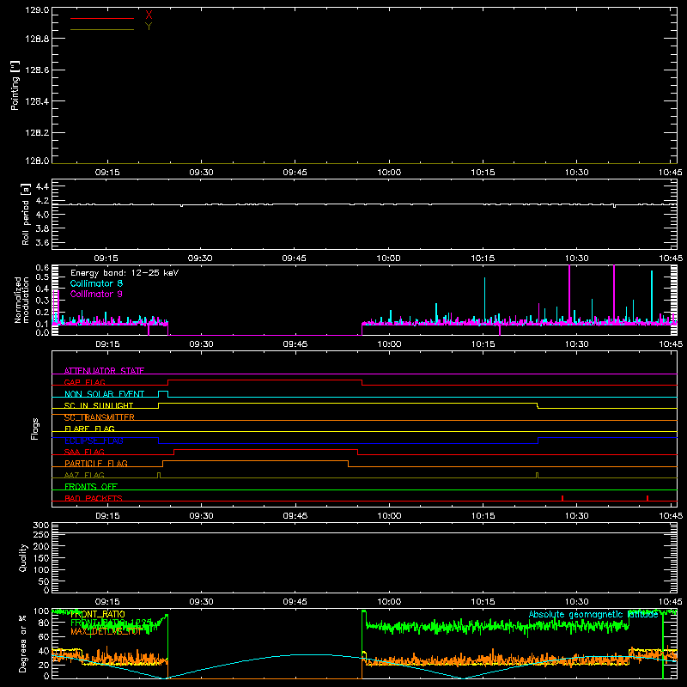
Task: Select the 'Y' legend label
Action: coord(149,27)
